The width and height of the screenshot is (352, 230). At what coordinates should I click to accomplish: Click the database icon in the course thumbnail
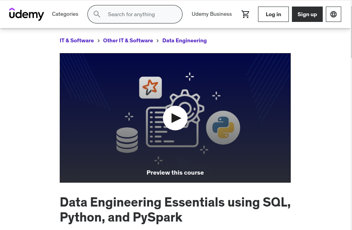pos(127,140)
